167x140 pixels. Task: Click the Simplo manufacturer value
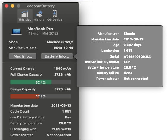(x=129, y=34)
